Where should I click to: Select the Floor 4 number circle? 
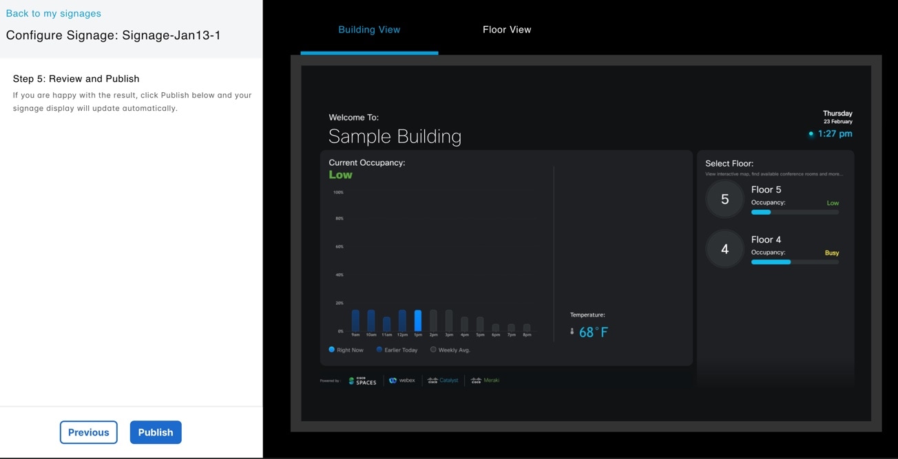click(x=724, y=249)
